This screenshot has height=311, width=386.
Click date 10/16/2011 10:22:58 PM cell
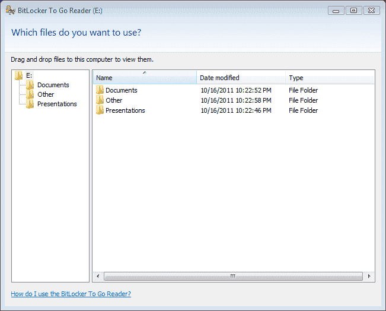click(236, 100)
